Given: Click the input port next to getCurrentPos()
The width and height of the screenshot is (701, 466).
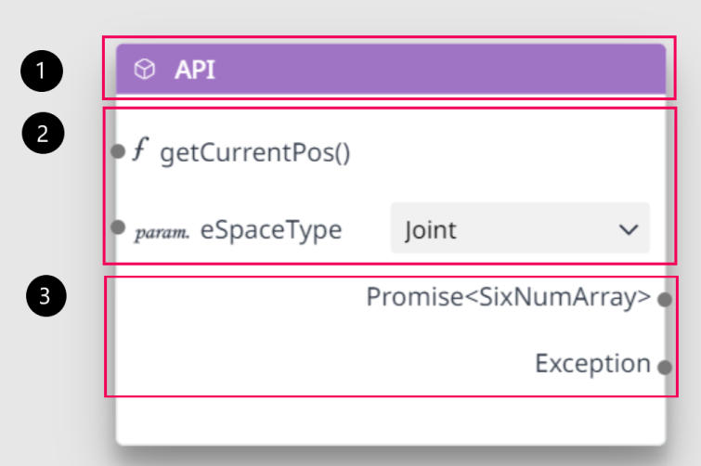Looking at the screenshot, I should click(x=118, y=151).
